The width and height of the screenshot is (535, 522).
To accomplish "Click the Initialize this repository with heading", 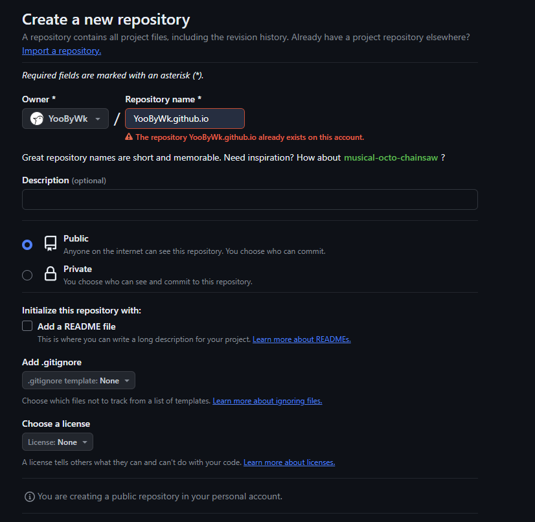I will coord(82,310).
